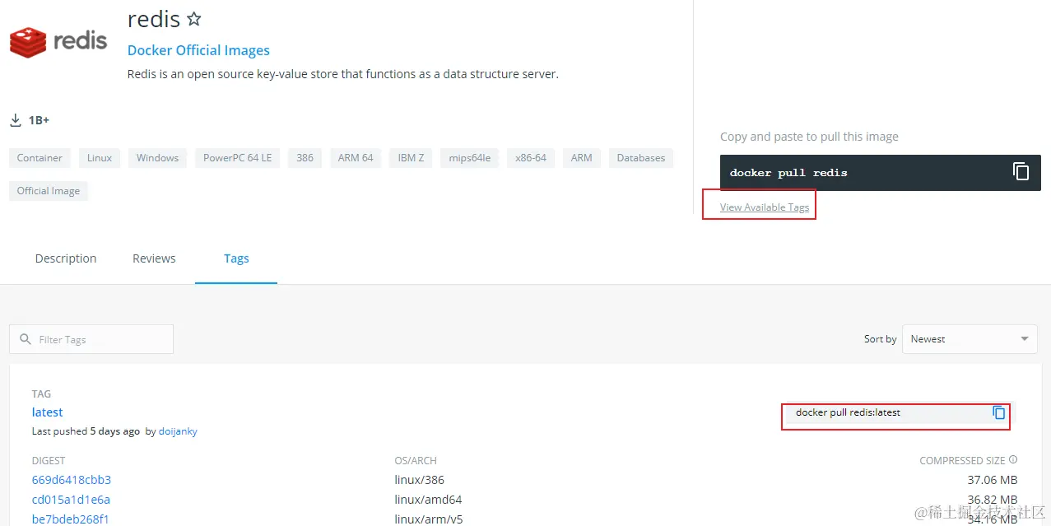
Task: Click the 1B+ downloads count
Action: (39, 120)
